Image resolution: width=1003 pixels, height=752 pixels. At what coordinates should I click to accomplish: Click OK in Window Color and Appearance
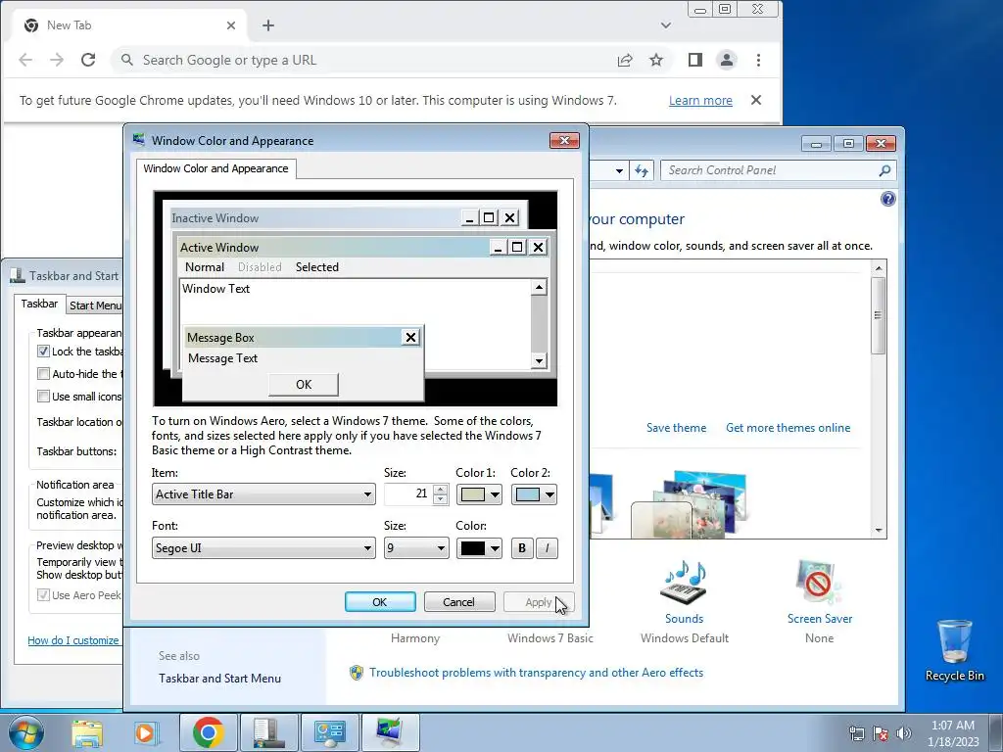point(380,602)
